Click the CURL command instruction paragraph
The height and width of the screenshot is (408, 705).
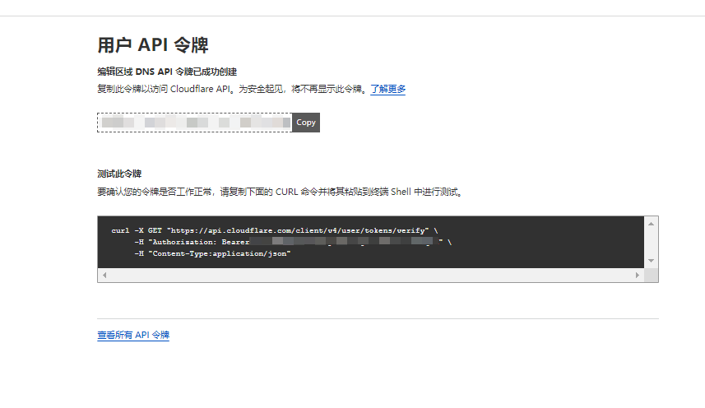tap(281, 192)
